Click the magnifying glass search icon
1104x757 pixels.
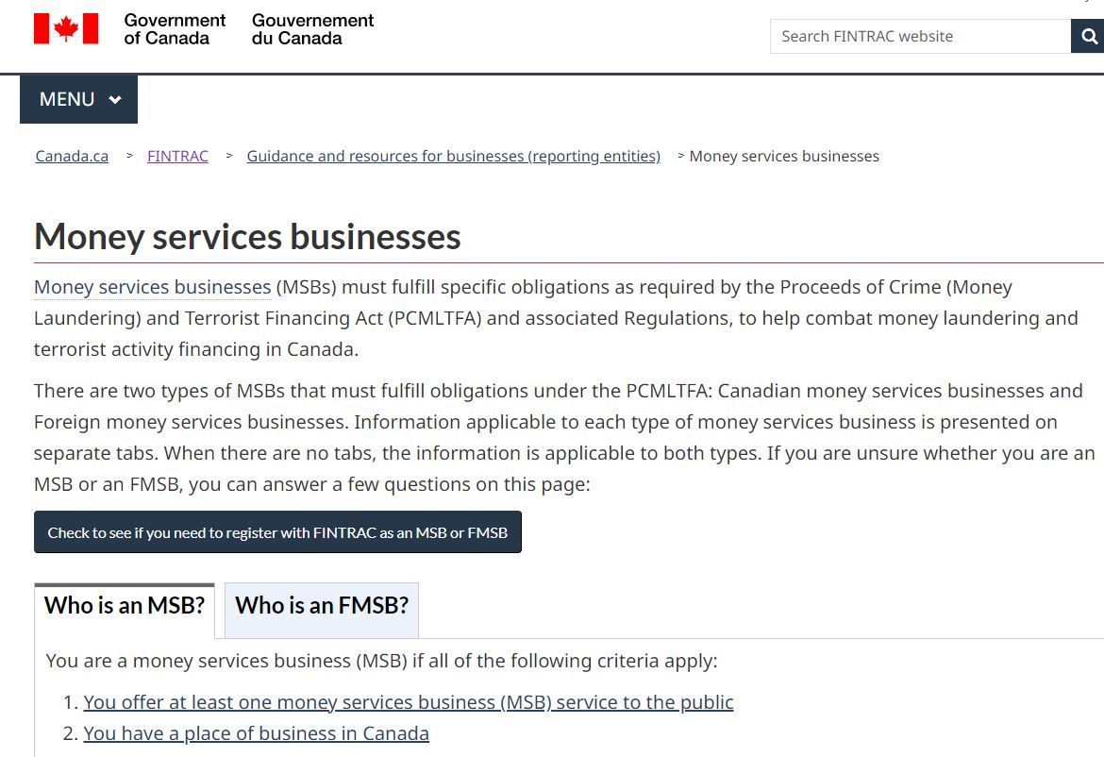[1089, 36]
